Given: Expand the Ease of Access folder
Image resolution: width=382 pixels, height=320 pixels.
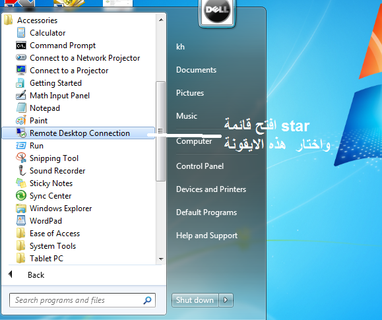Looking at the screenshot, I should coord(55,234).
